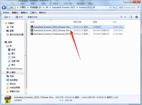Screen dimensions: 142x105
Task: Click the 视频 library icon
Action: tap(9, 50)
